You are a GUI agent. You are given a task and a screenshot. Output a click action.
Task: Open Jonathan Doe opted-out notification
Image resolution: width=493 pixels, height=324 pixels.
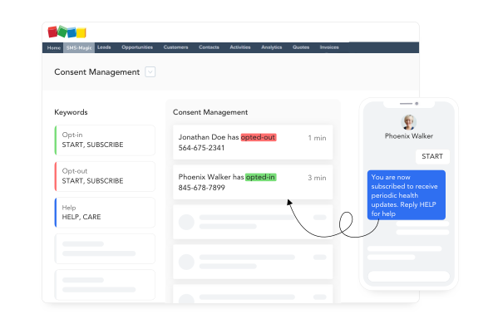(x=253, y=142)
